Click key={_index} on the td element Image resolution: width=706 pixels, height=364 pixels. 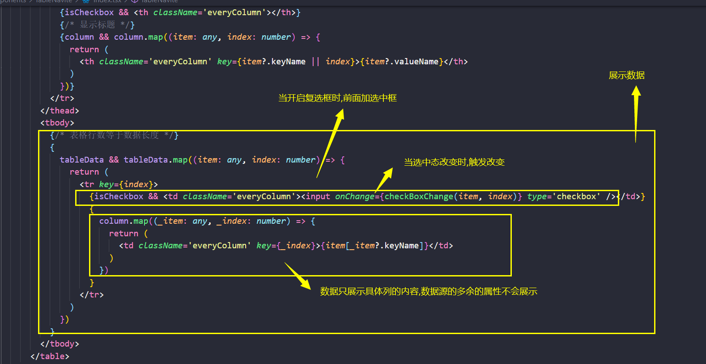tap(286, 246)
